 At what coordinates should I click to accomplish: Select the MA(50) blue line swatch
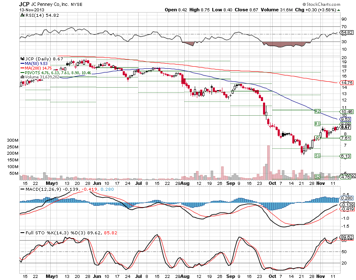[x=22, y=64]
